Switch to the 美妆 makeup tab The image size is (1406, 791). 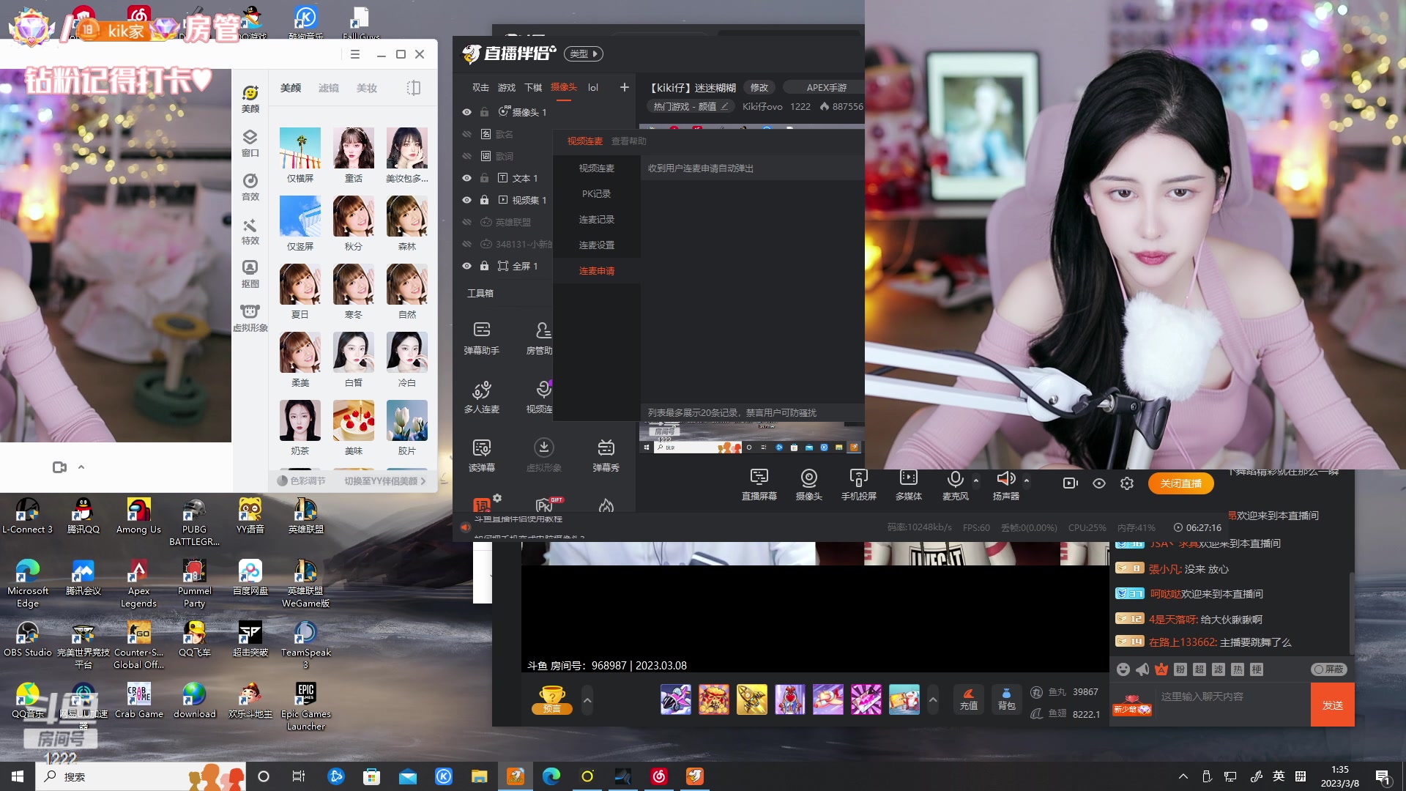point(367,88)
